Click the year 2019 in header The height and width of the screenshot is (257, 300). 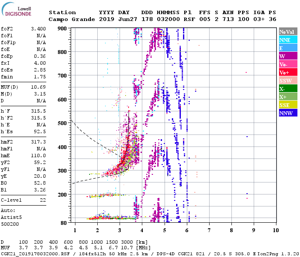[107, 19]
